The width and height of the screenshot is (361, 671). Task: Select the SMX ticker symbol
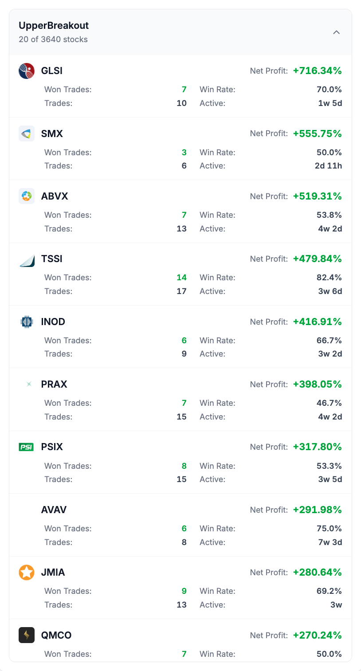pyautogui.click(x=52, y=133)
